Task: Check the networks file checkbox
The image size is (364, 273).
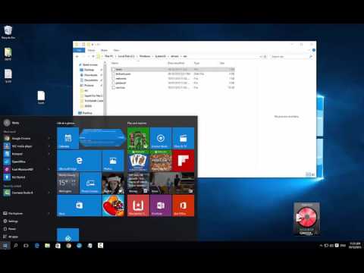Action: pos(114,78)
